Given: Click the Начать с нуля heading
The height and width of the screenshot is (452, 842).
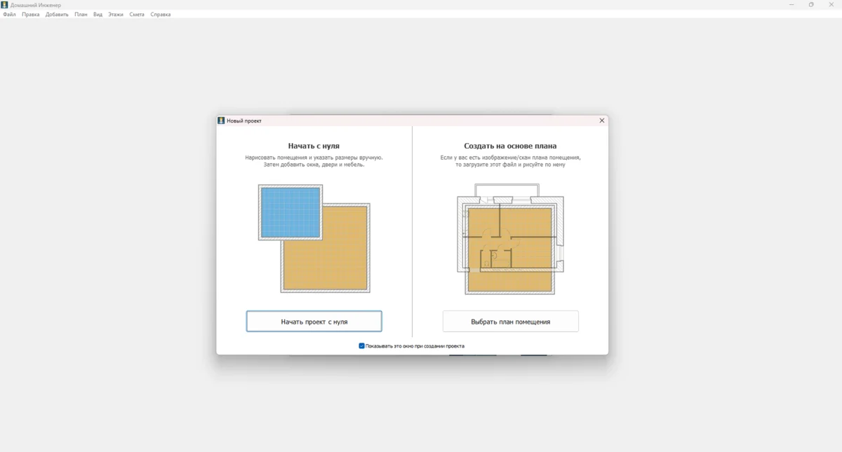Looking at the screenshot, I should click(x=314, y=146).
